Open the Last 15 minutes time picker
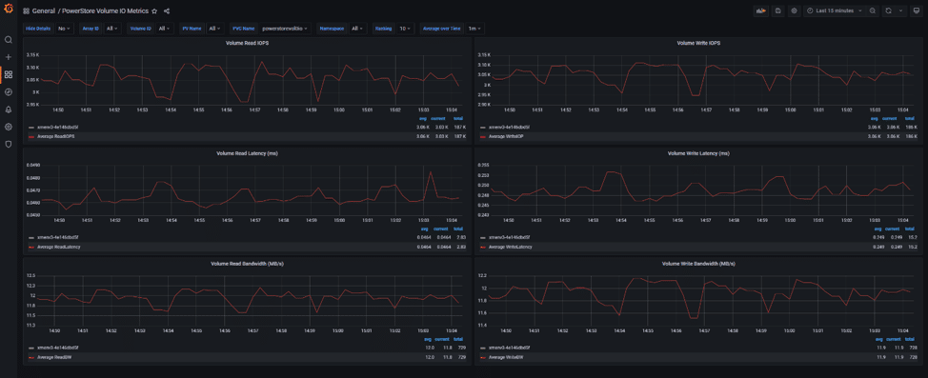Viewport: 928px width, 378px height. [835, 10]
